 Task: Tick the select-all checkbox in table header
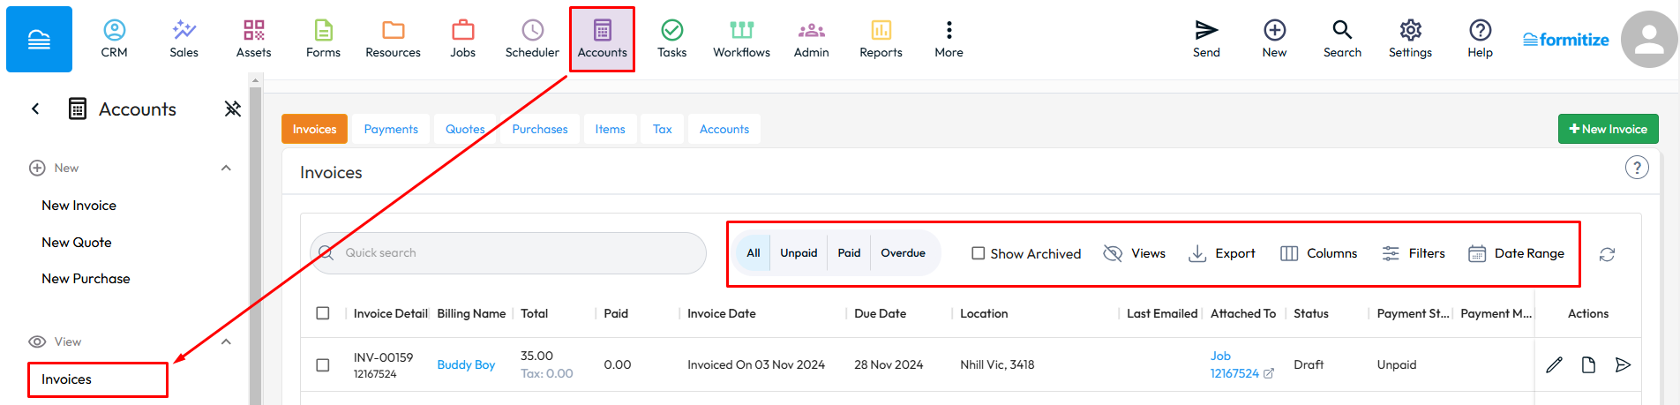pyautogui.click(x=323, y=313)
